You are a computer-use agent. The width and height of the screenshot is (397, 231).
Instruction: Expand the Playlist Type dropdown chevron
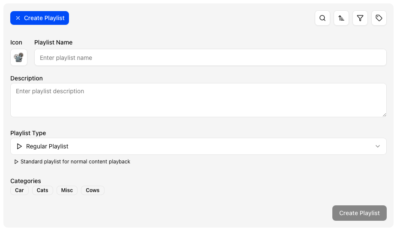click(x=378, y=146)
